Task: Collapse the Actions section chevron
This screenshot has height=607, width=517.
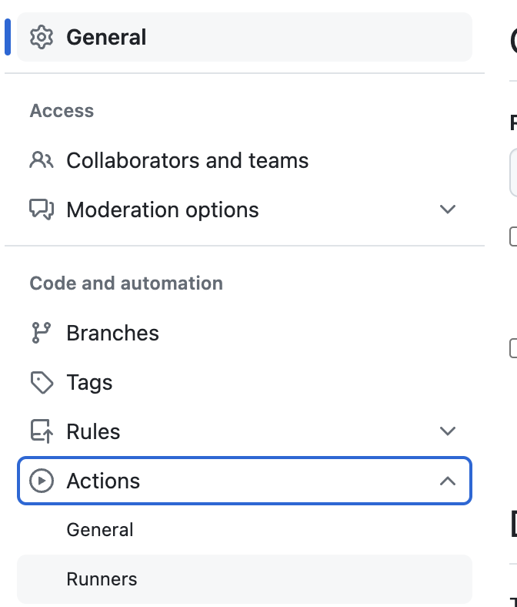Action: point(448,481)
